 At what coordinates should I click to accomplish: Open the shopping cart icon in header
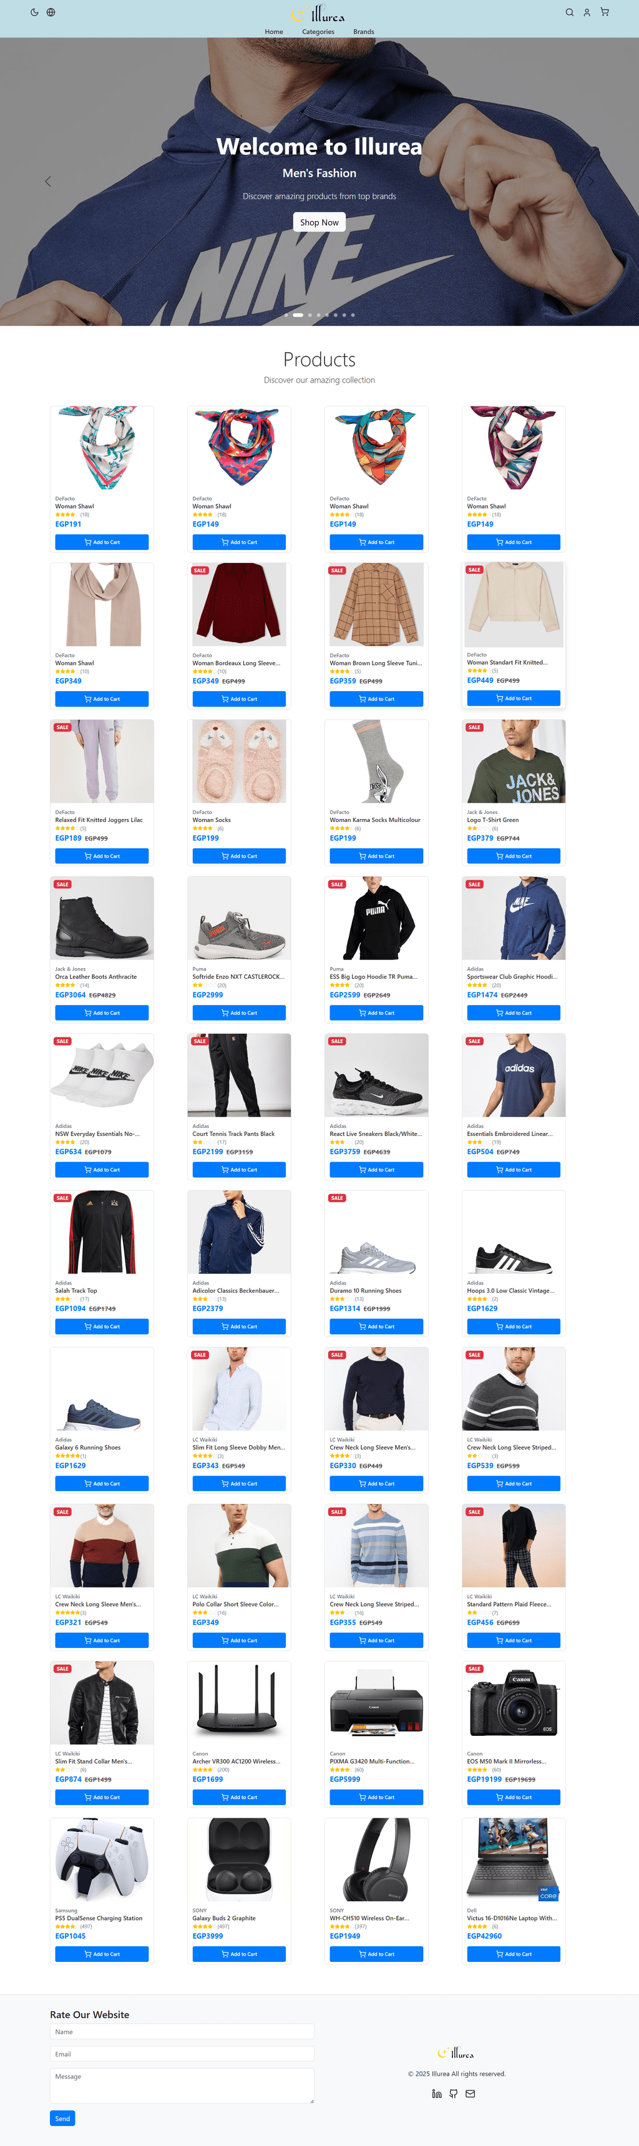tap(605, 12)
